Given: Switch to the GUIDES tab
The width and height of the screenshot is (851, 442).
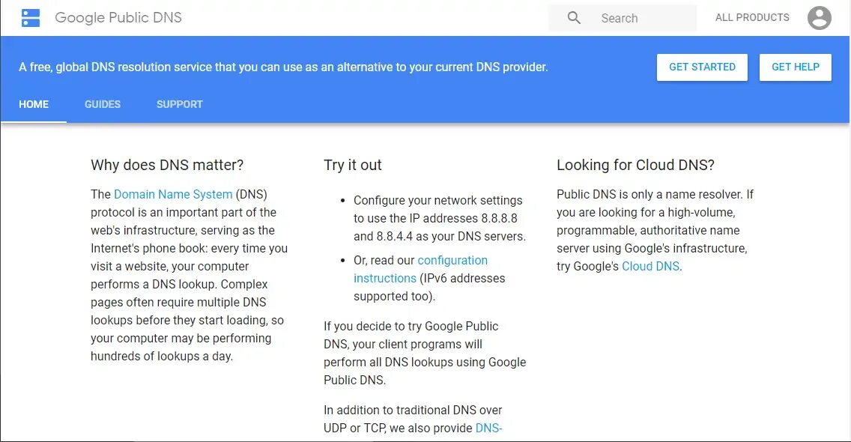Looking at the screenshot, I should pyautogui.click(x=103, y=104).
